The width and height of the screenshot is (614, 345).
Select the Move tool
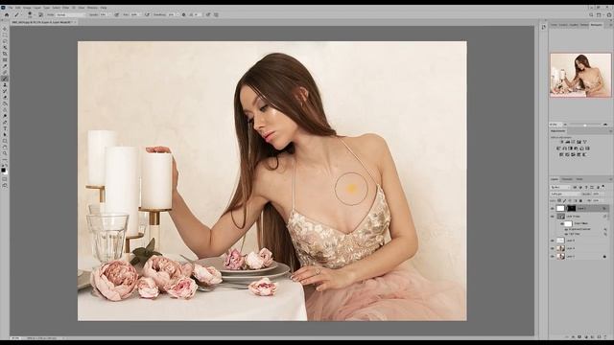point(5,29)
